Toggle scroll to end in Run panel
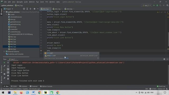169x95 pixels. pos(8,72)
